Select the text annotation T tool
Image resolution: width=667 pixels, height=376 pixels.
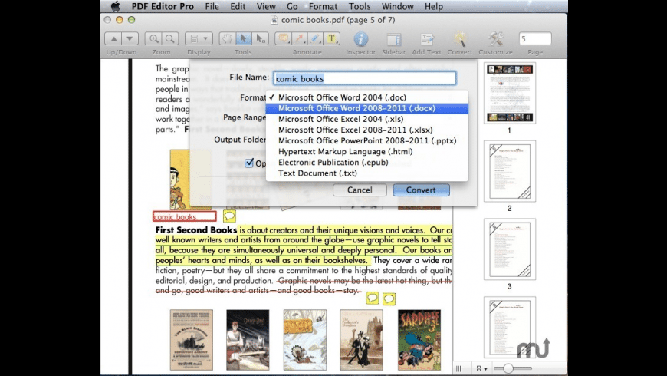click(332, 38)
